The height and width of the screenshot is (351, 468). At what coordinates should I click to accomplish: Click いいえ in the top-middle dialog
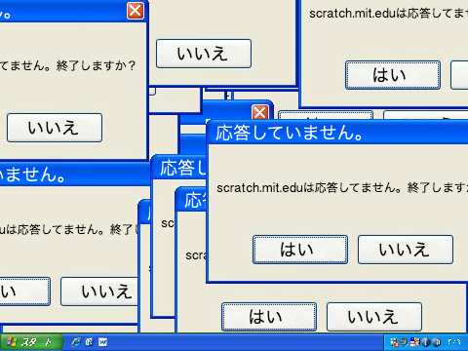pyautogui.click(x=204, y=54)
